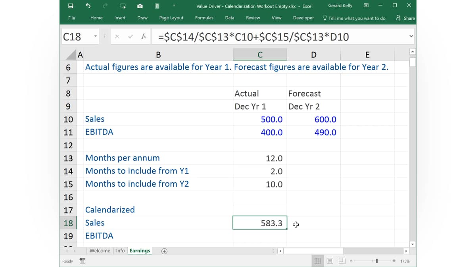Select column B header
The width and height of the screenshot is (476, 267).
pos(158,55)
